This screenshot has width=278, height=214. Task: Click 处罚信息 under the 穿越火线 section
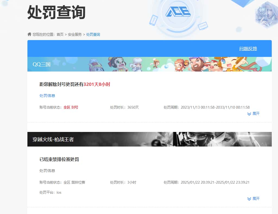(x=47, y=171)
